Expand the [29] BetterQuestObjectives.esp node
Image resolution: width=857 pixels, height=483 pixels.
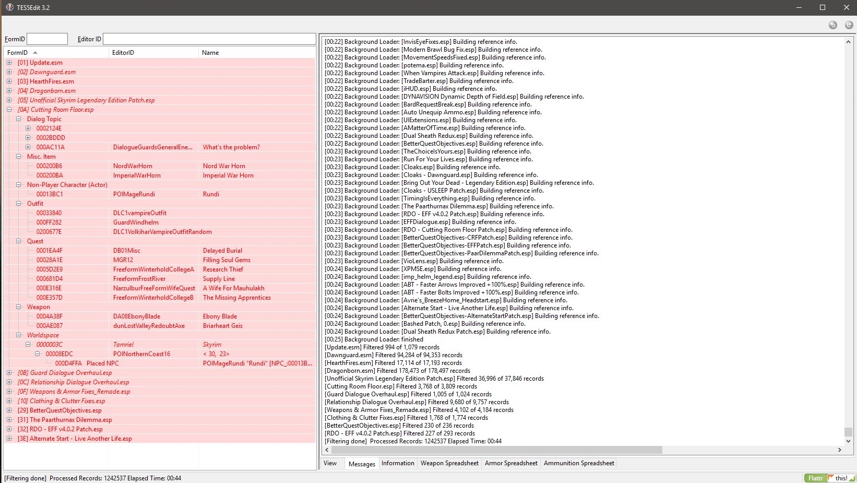[9, 410]
